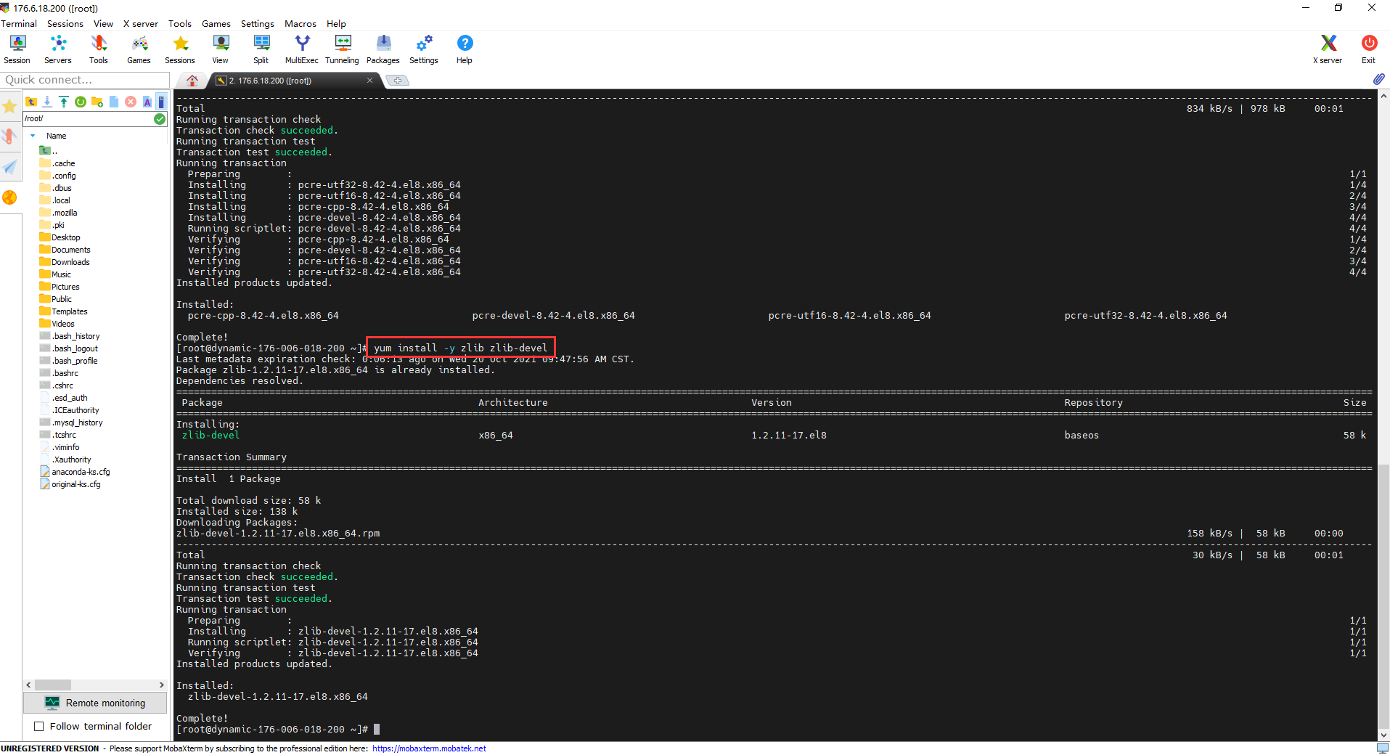Click the red delete icon in SFTP toolbar
1390x755 pixels.
[x=131, y=102]
